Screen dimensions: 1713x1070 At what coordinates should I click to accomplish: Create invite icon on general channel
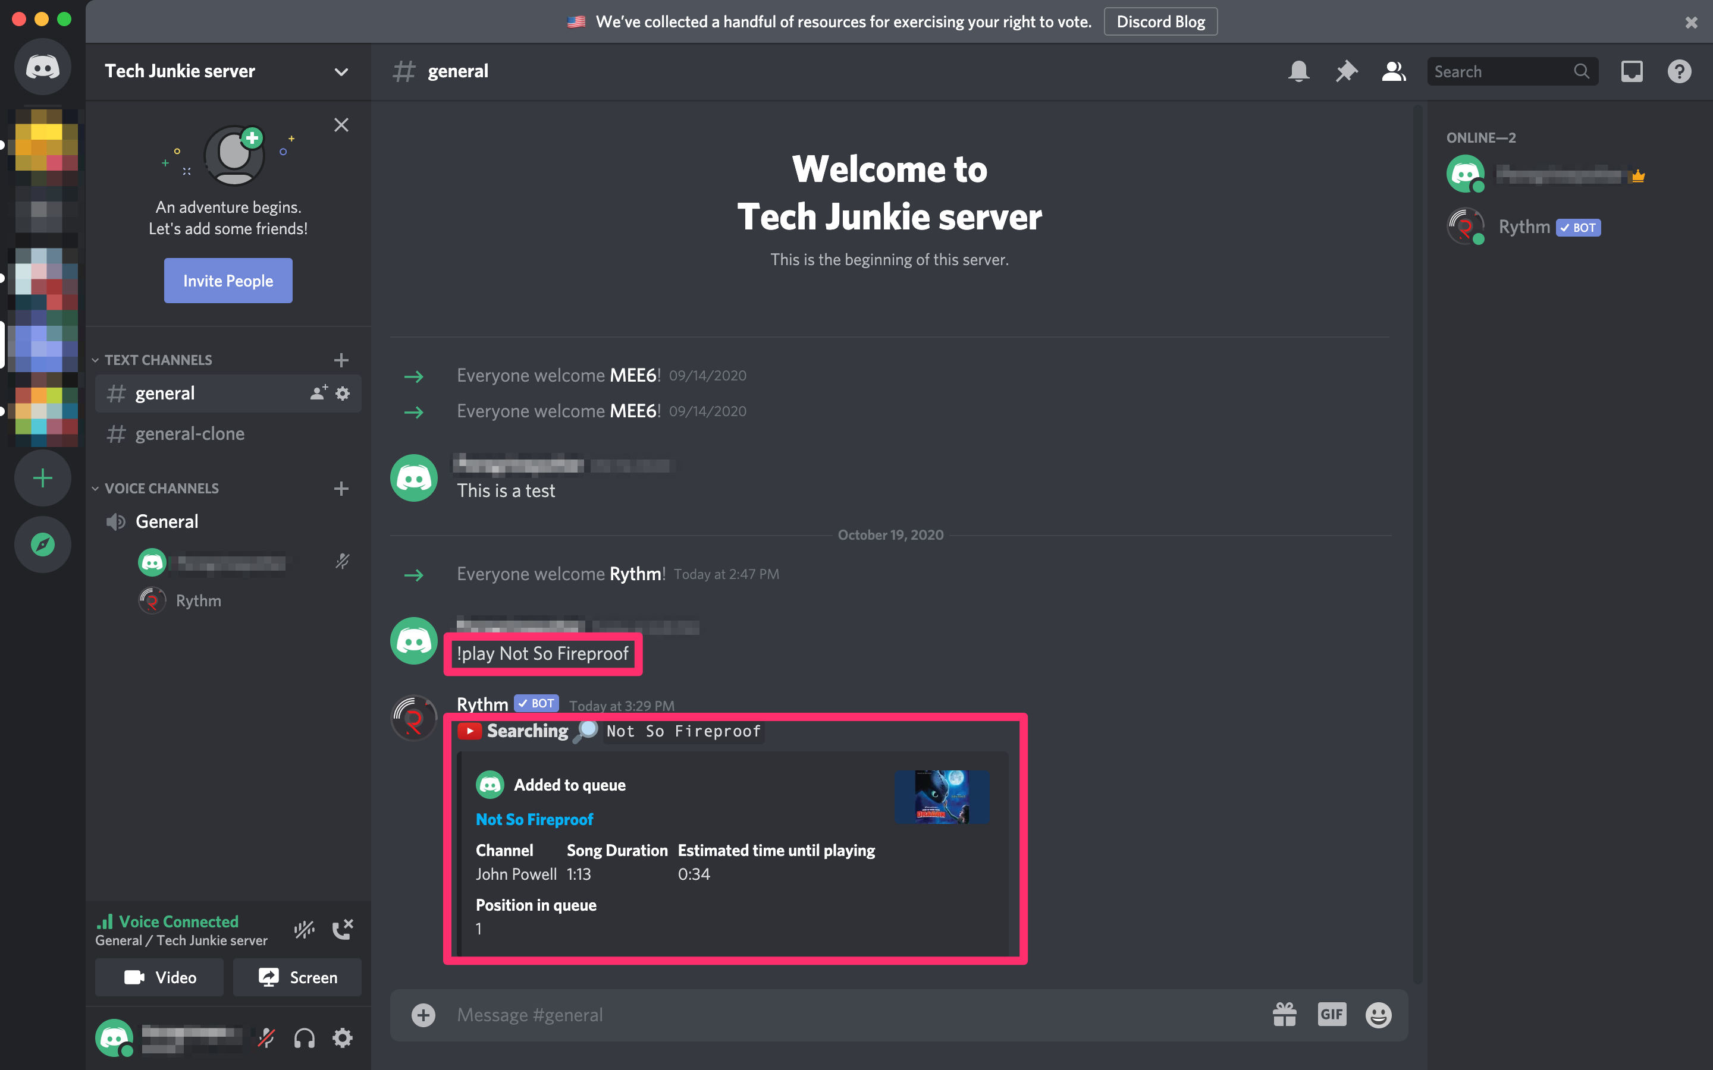click(x=319, y=393)
